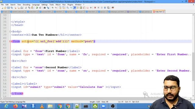Click the Undo arrow icon
This screenshot has width=195, height=109.
(37, 8)
